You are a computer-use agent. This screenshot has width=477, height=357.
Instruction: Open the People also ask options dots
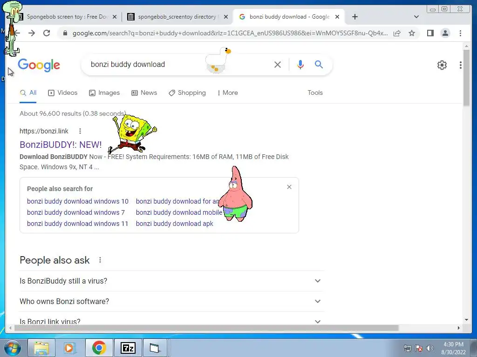tap(100, 260)
